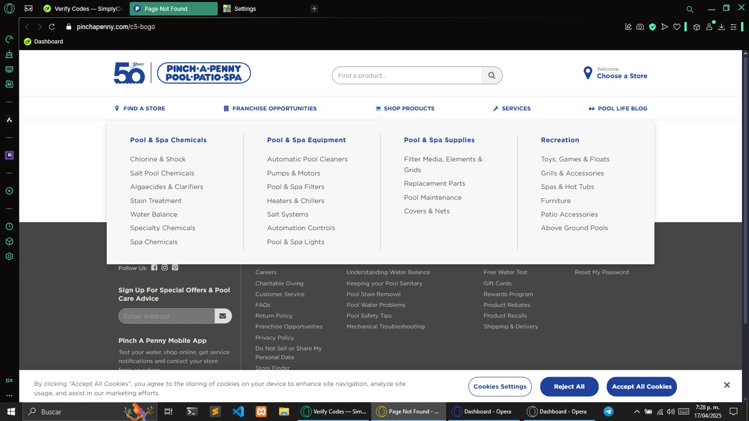Screen dimensions: 749x421
Task: Open Rewards Program footer link
Action: click(508, 294)
